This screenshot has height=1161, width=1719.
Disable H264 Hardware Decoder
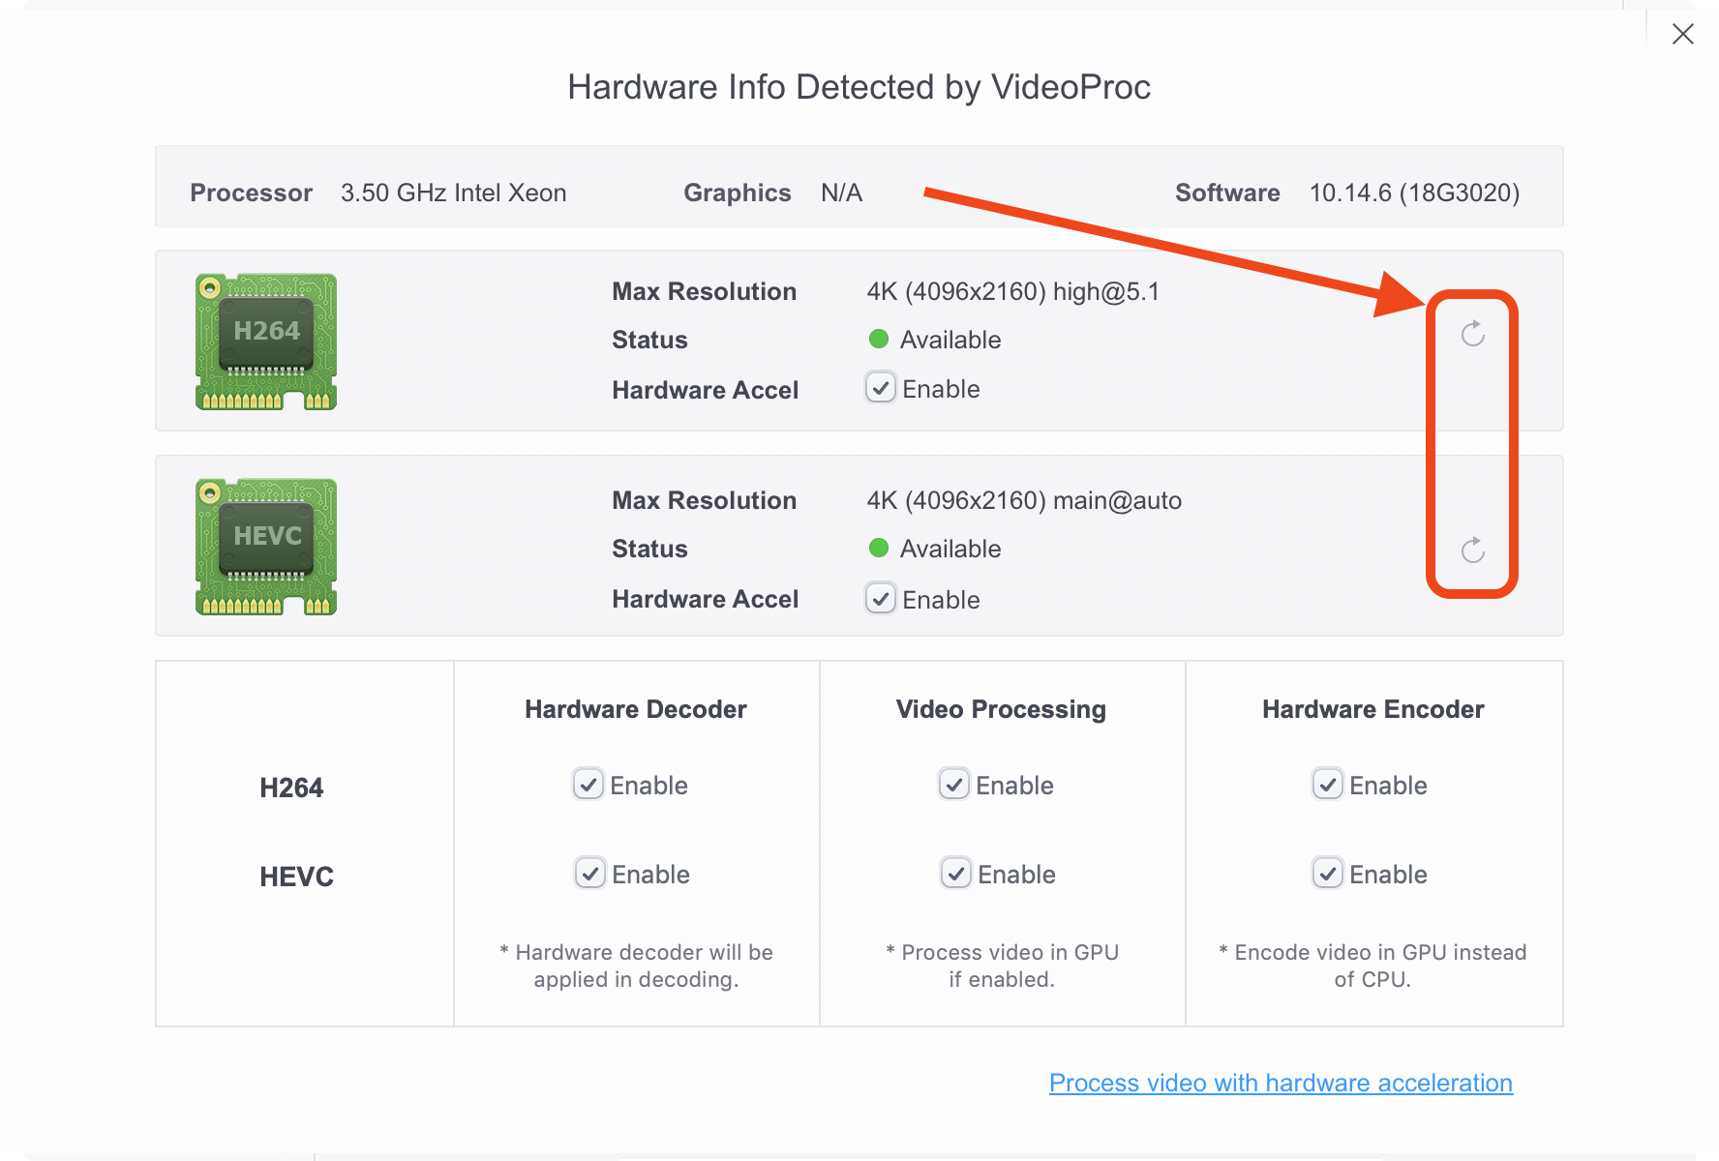pyautogui.click(x=588, y=784)
